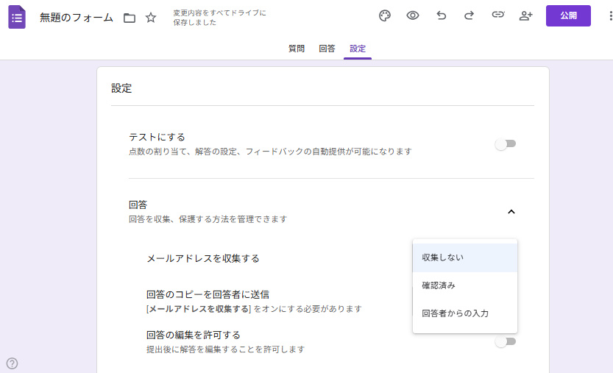Viewport: 613px width, 373px height.
Task: Open the Google Forms home icon
Action: pyautogui.click(x=17, y=17)
